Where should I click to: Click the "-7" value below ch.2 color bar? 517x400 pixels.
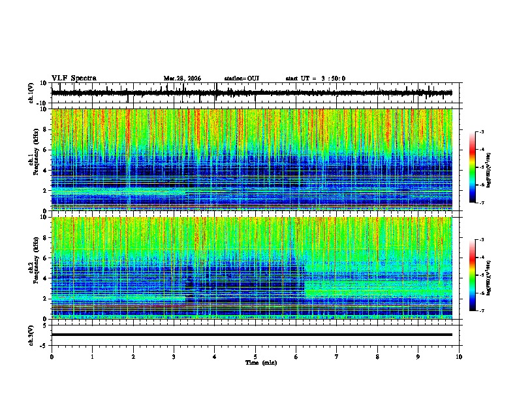point(482,310)
